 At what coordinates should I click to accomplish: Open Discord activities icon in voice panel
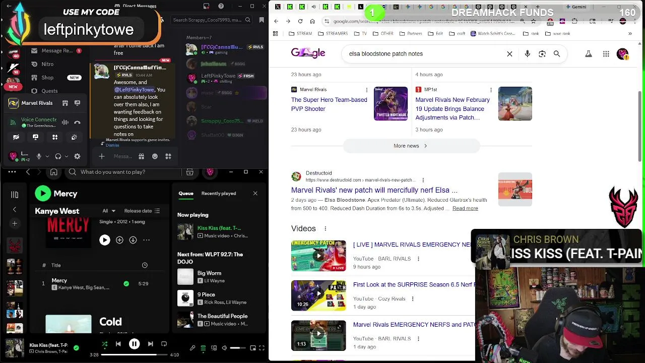point(55,137)
